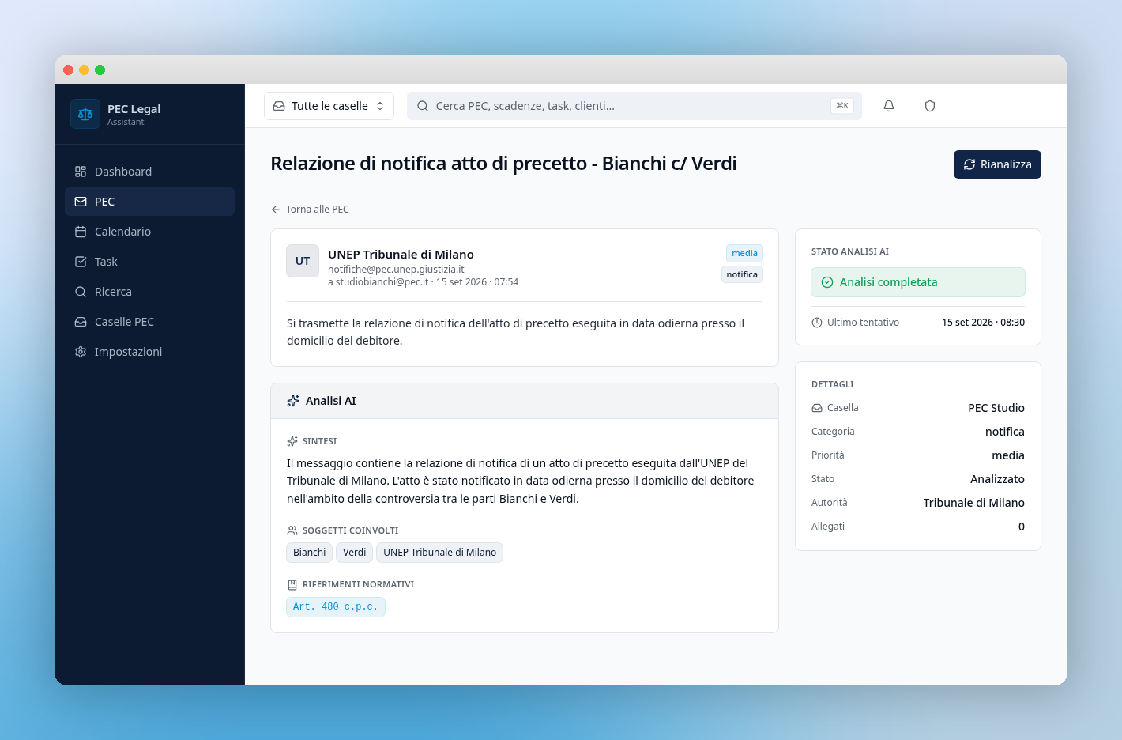Click the Rianalizza button

pos(997,164)
